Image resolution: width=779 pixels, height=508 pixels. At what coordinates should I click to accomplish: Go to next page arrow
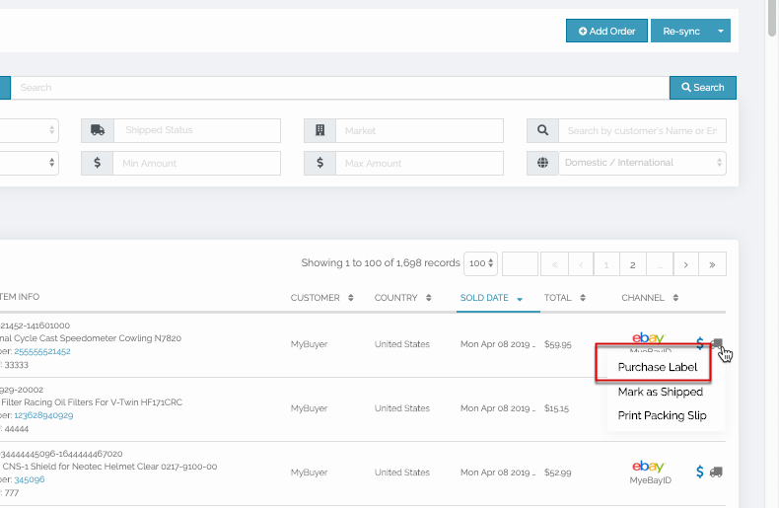tap(685, 264)
